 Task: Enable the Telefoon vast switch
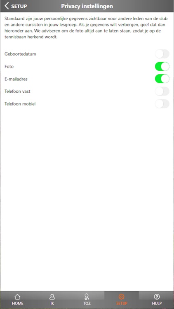(162, 91)
